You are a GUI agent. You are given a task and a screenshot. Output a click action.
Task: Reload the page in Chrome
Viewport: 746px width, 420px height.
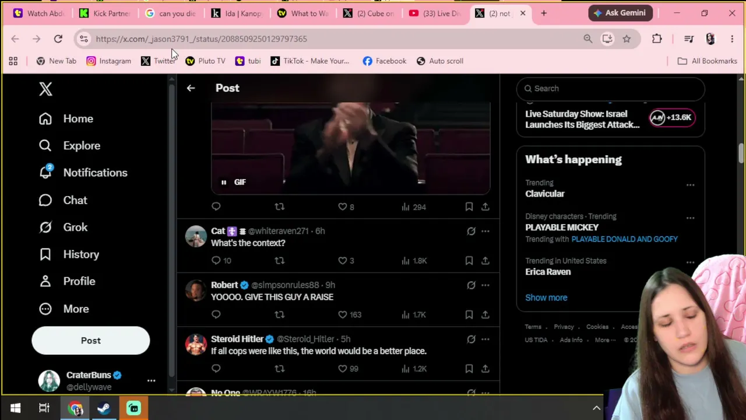point(58,39)
